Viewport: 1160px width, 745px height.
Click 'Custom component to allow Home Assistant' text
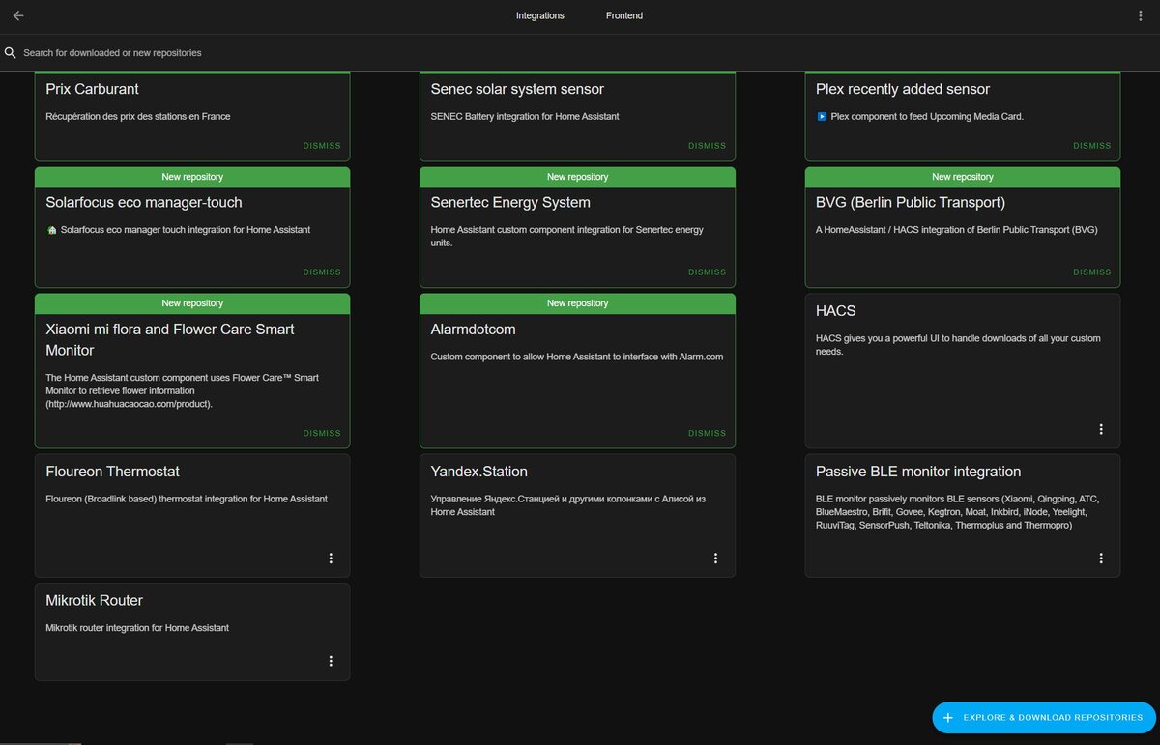click(577, 358)
